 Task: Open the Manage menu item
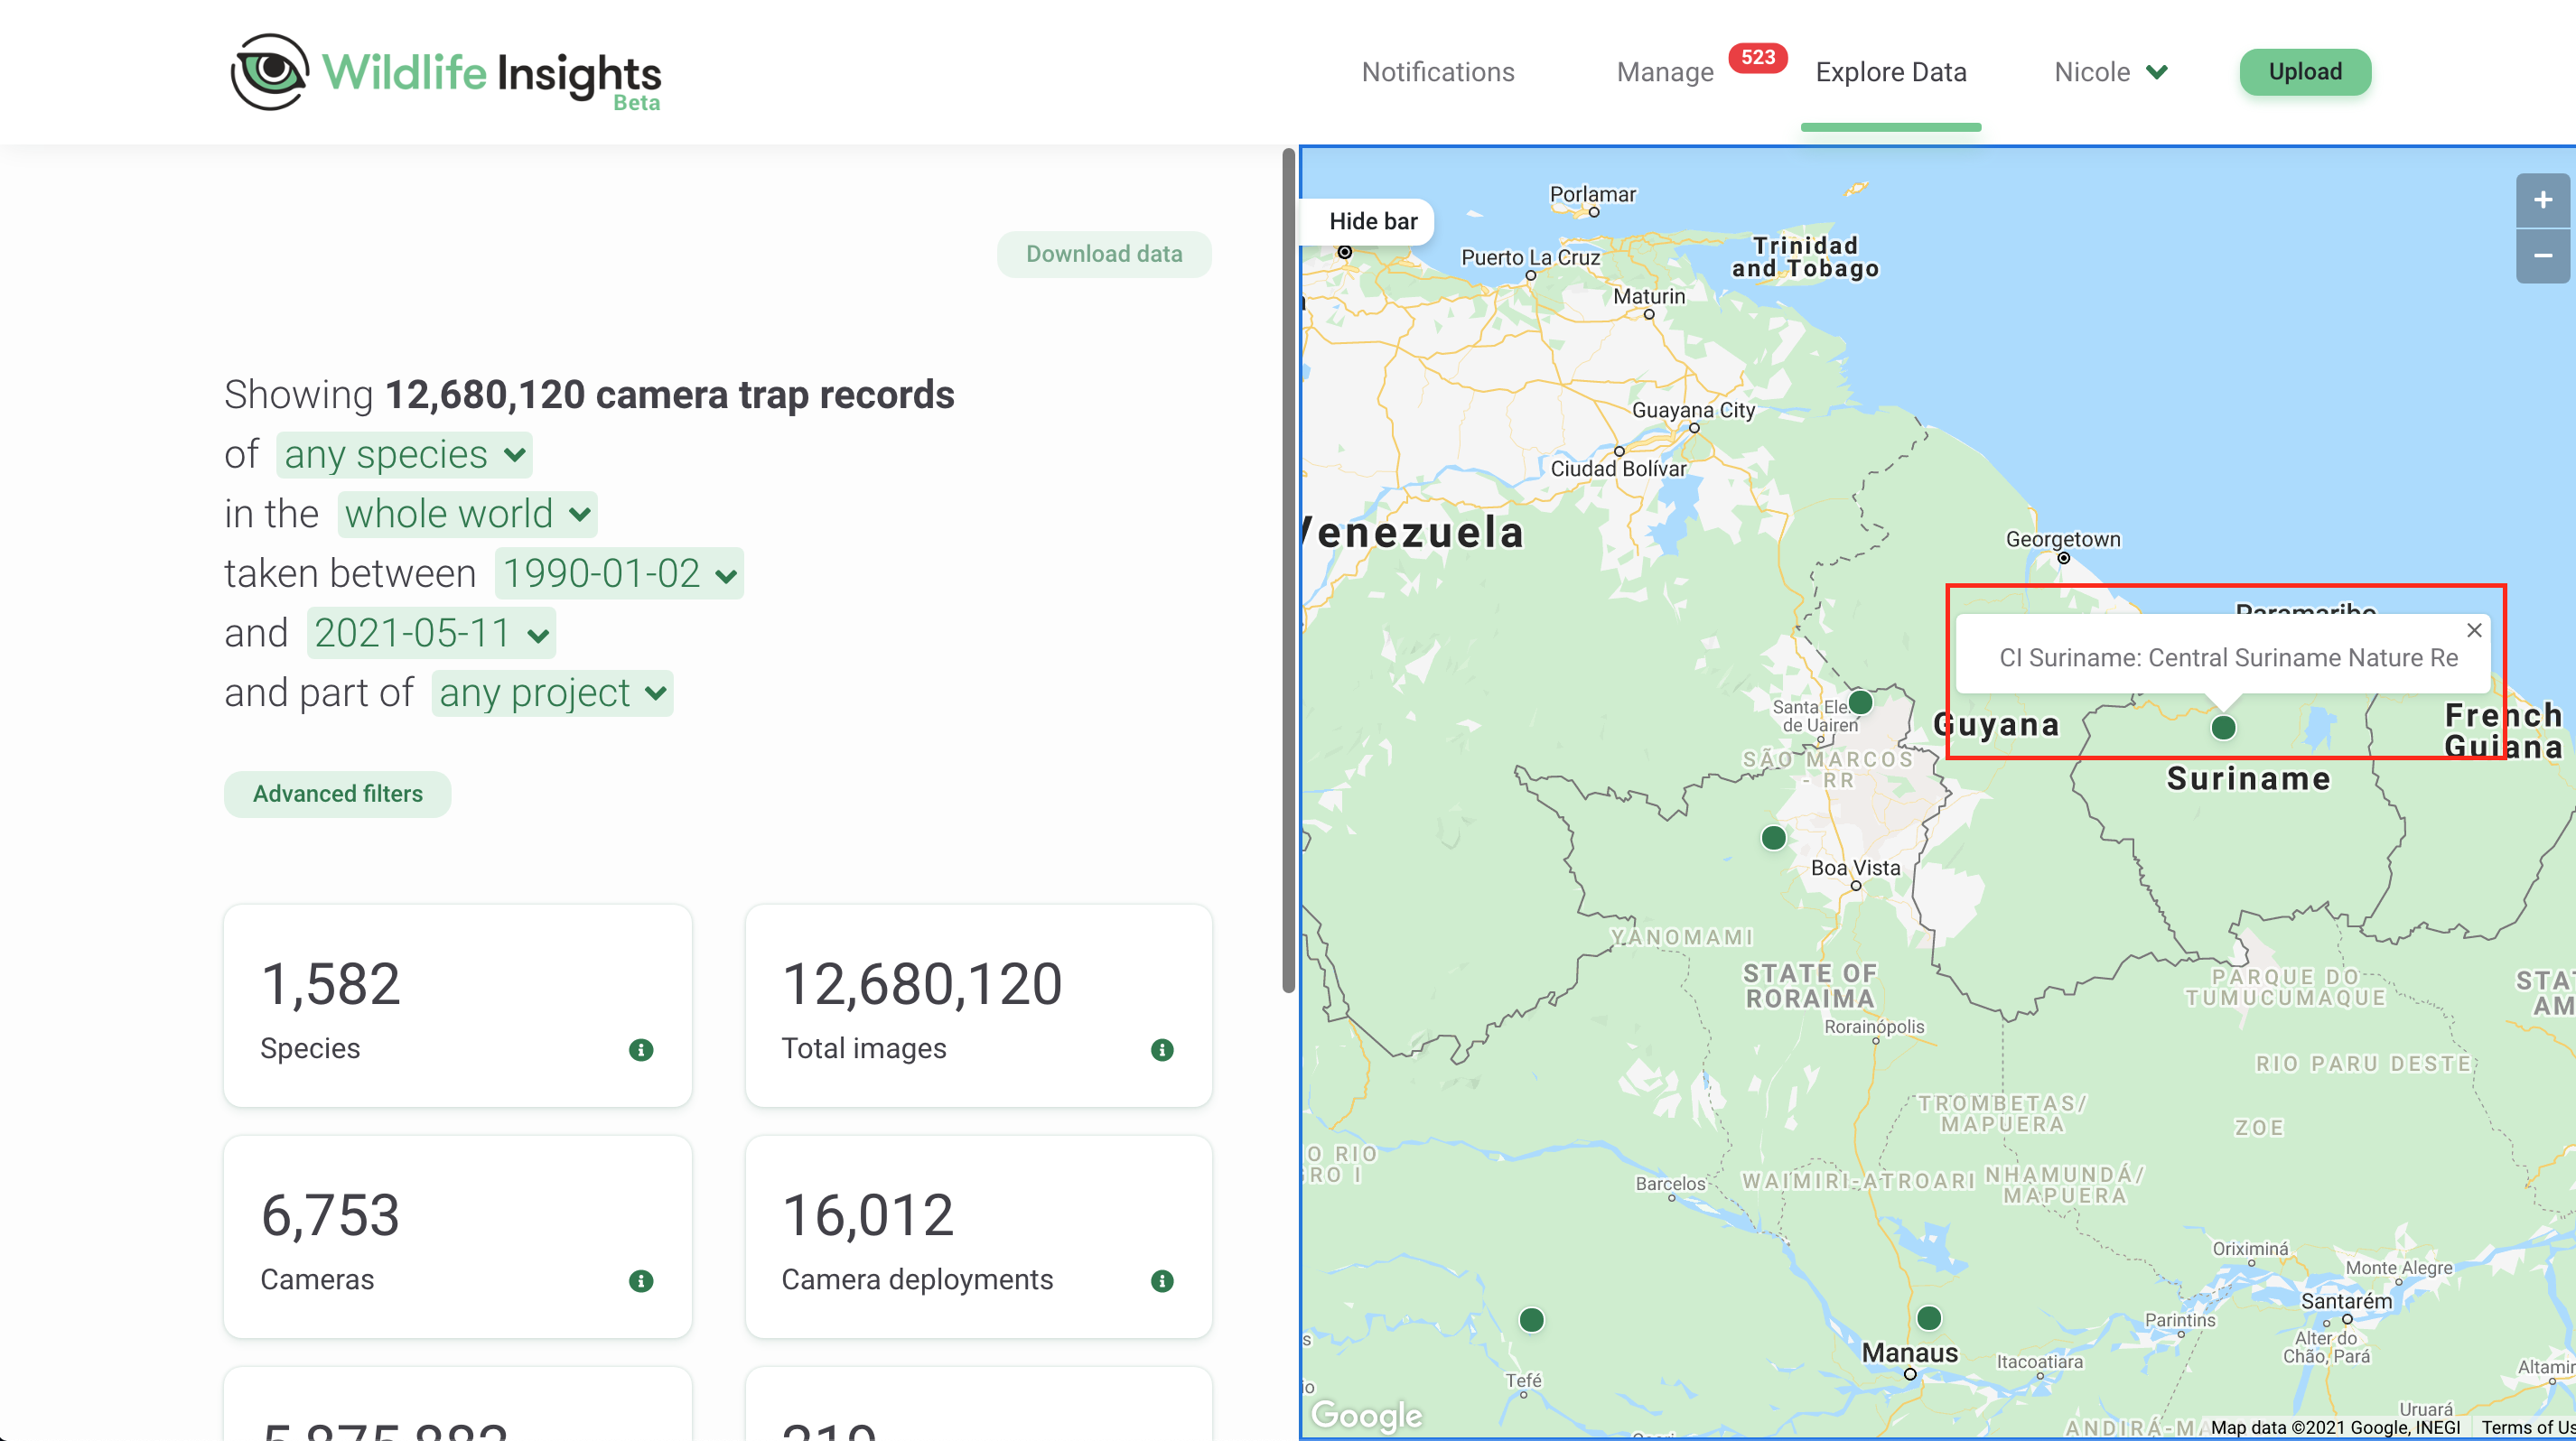coord(1665,72)
